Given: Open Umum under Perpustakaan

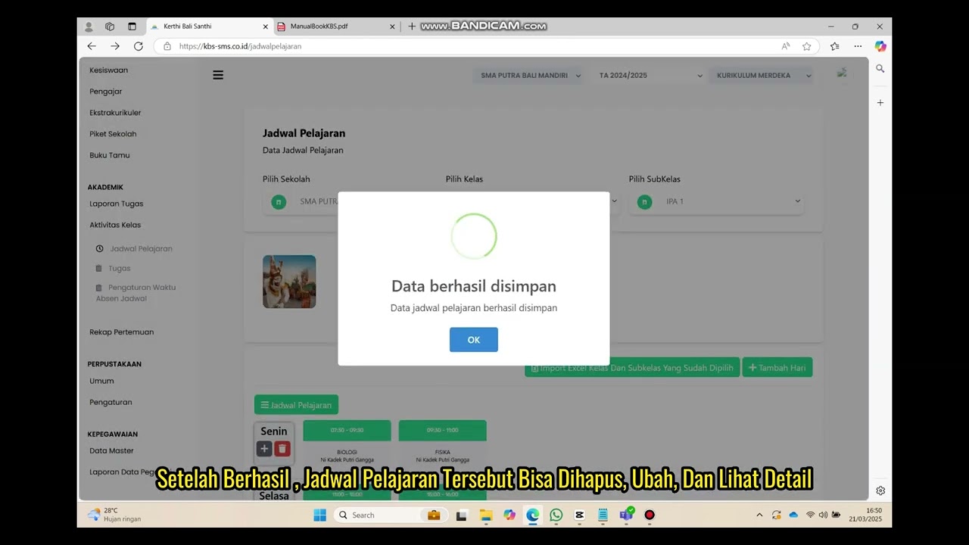Looking at the screenshot, I should click(x=101, y=381).
